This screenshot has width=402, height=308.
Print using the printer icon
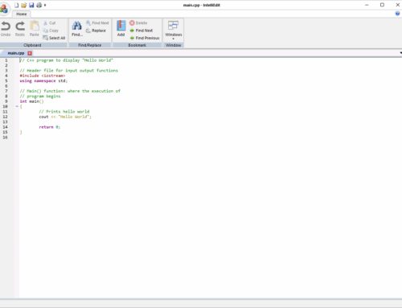(39, 5)
